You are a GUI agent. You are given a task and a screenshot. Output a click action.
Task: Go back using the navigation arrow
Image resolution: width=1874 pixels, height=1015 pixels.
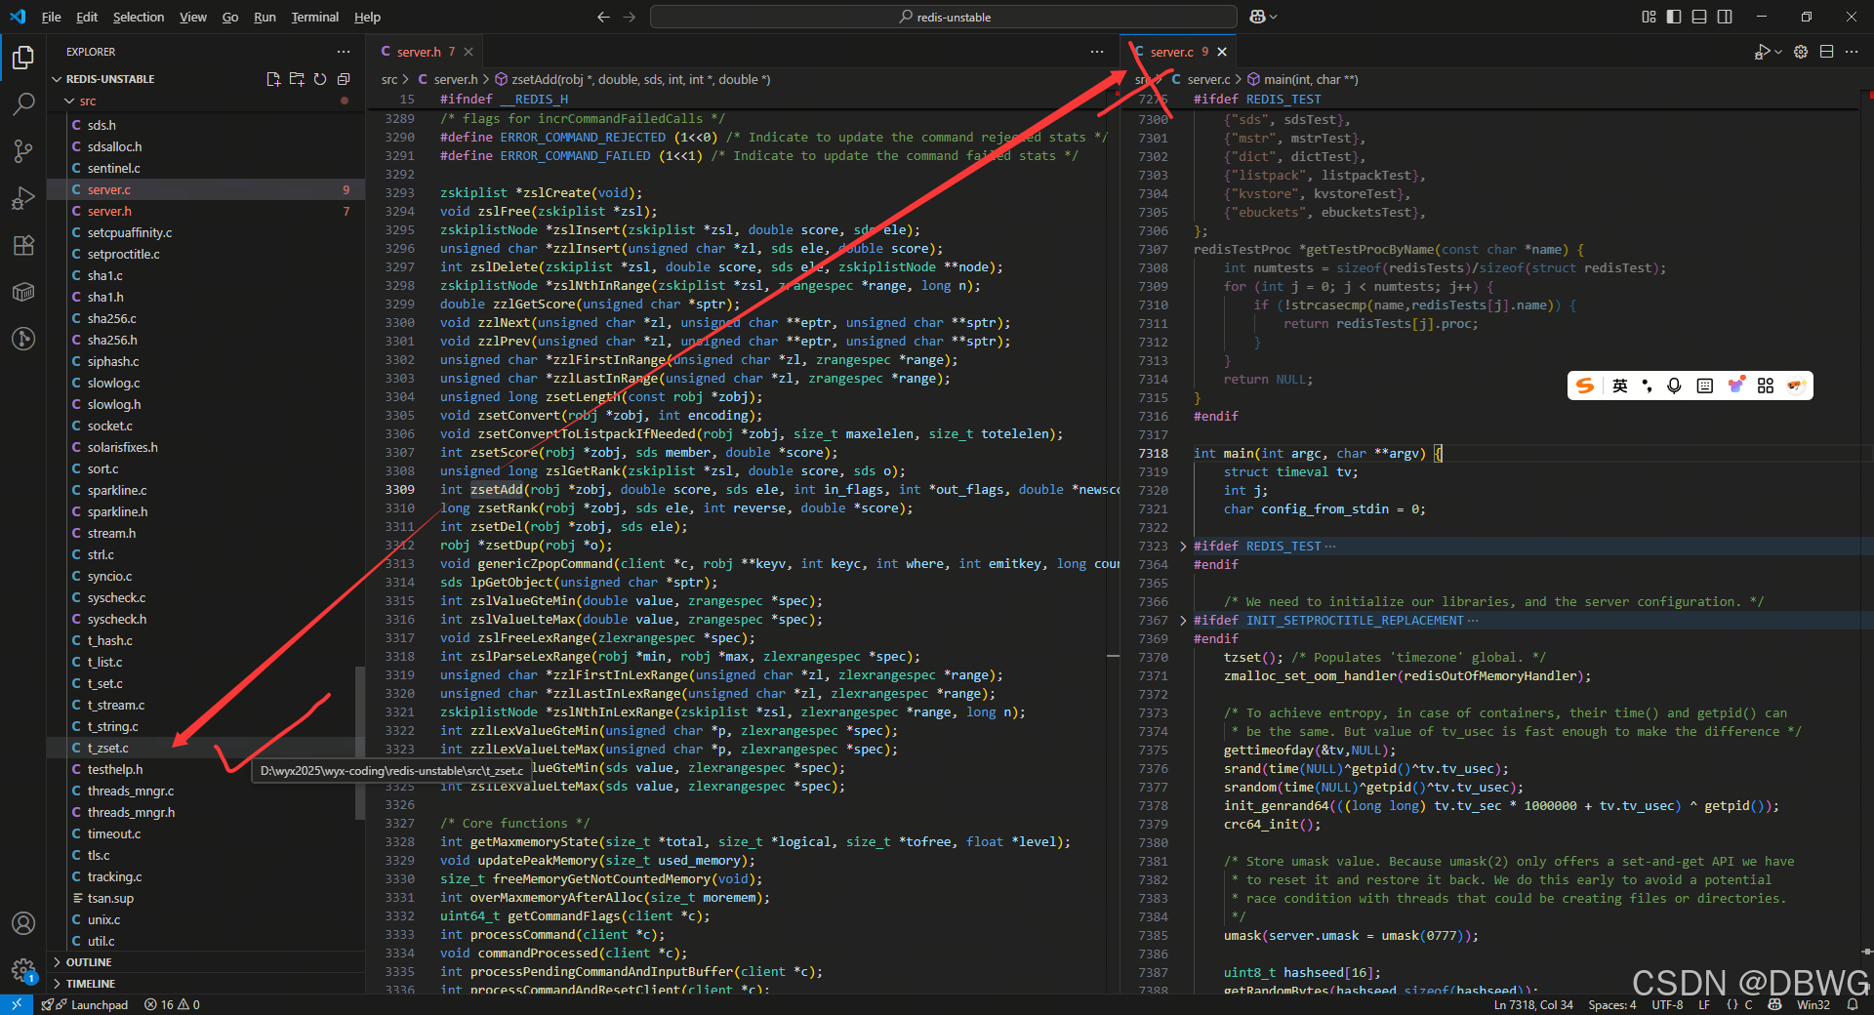(603, 17)
